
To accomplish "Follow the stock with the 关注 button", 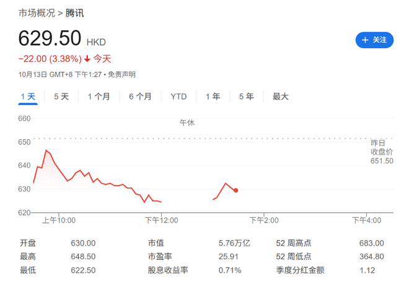I will (374, 40).
